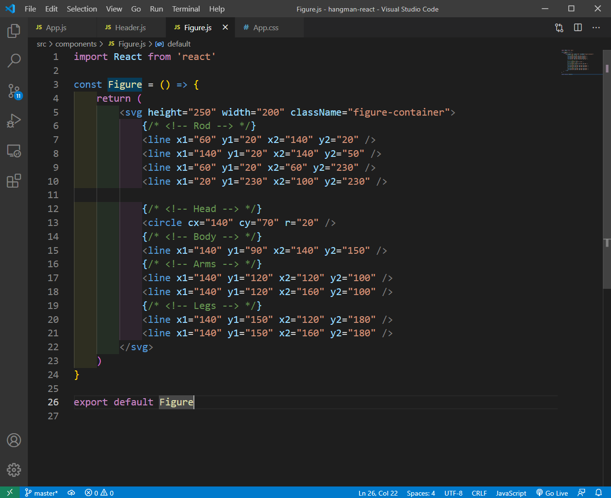Click the Go Live server button
Viewport: 611px width, 498px height.
pyautogui.click(x=552, y=493)
